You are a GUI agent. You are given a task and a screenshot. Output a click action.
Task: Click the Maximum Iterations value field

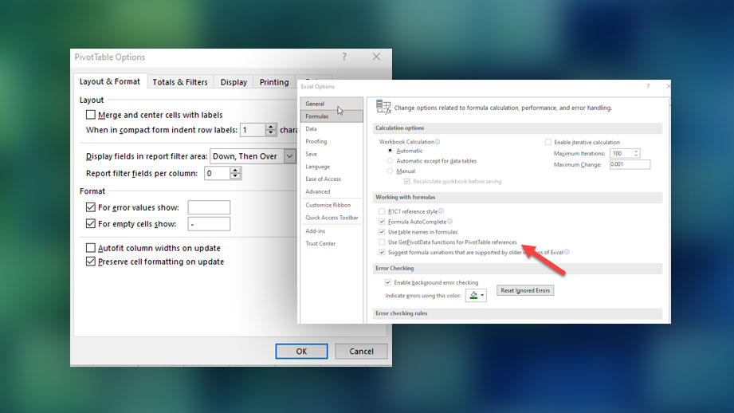pyautogui.click(x=622, y=153)
